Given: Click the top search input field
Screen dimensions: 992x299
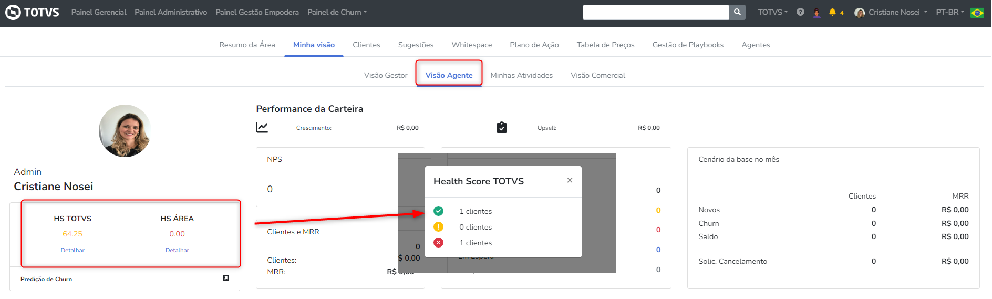Looking at the screenshot, I should (656, 12).
